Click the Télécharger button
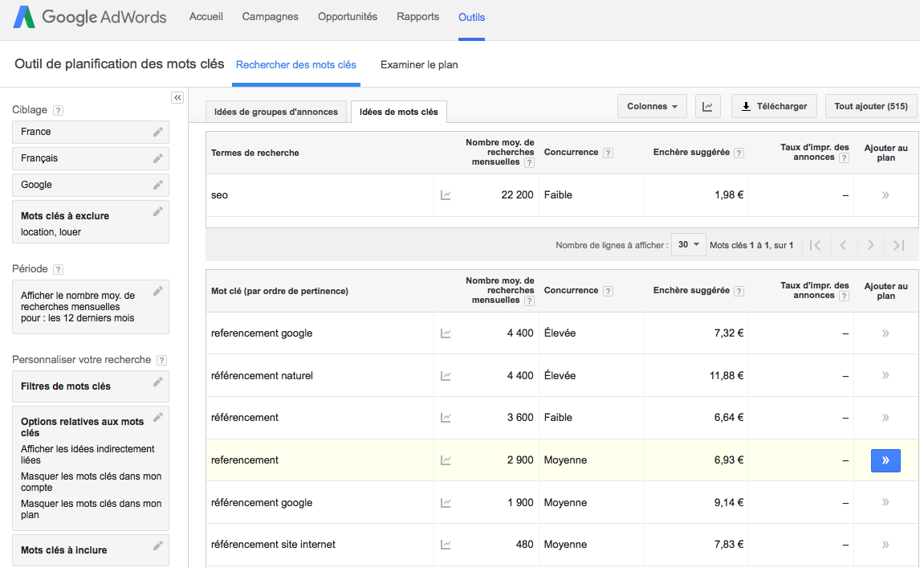This screenshot has width=920, height=568. [x=774, y=106]
